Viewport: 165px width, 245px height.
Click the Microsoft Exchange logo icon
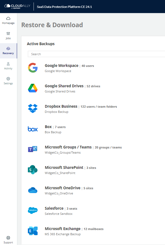[x=33, y=231]
